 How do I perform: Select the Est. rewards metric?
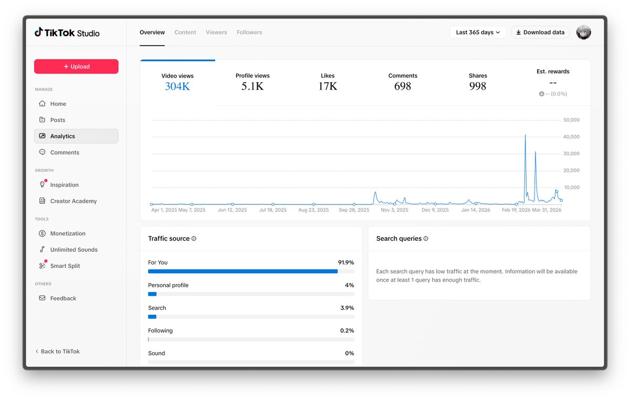click(553, 83)
